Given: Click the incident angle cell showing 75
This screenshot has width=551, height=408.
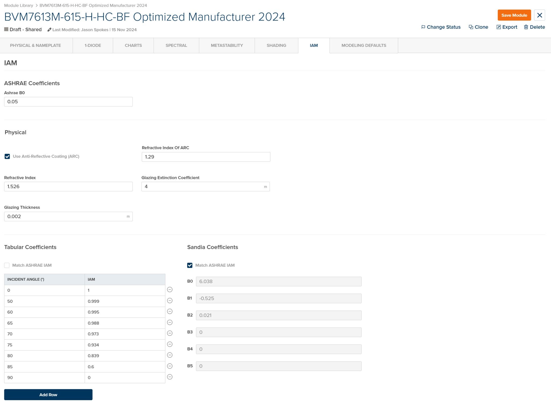Looking at the screenshot, I should (44, 345).
